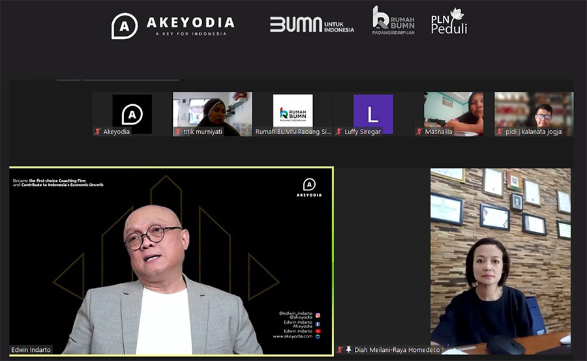The width and height of the screenshot is (587, 361).
Task: Click the Instagram icon in Edwin's overlay
Action: [318, 315]
